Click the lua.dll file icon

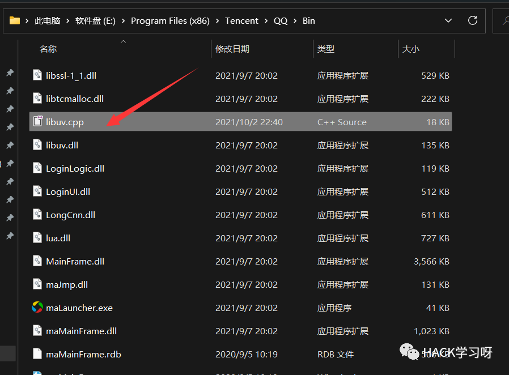(37, 238)
